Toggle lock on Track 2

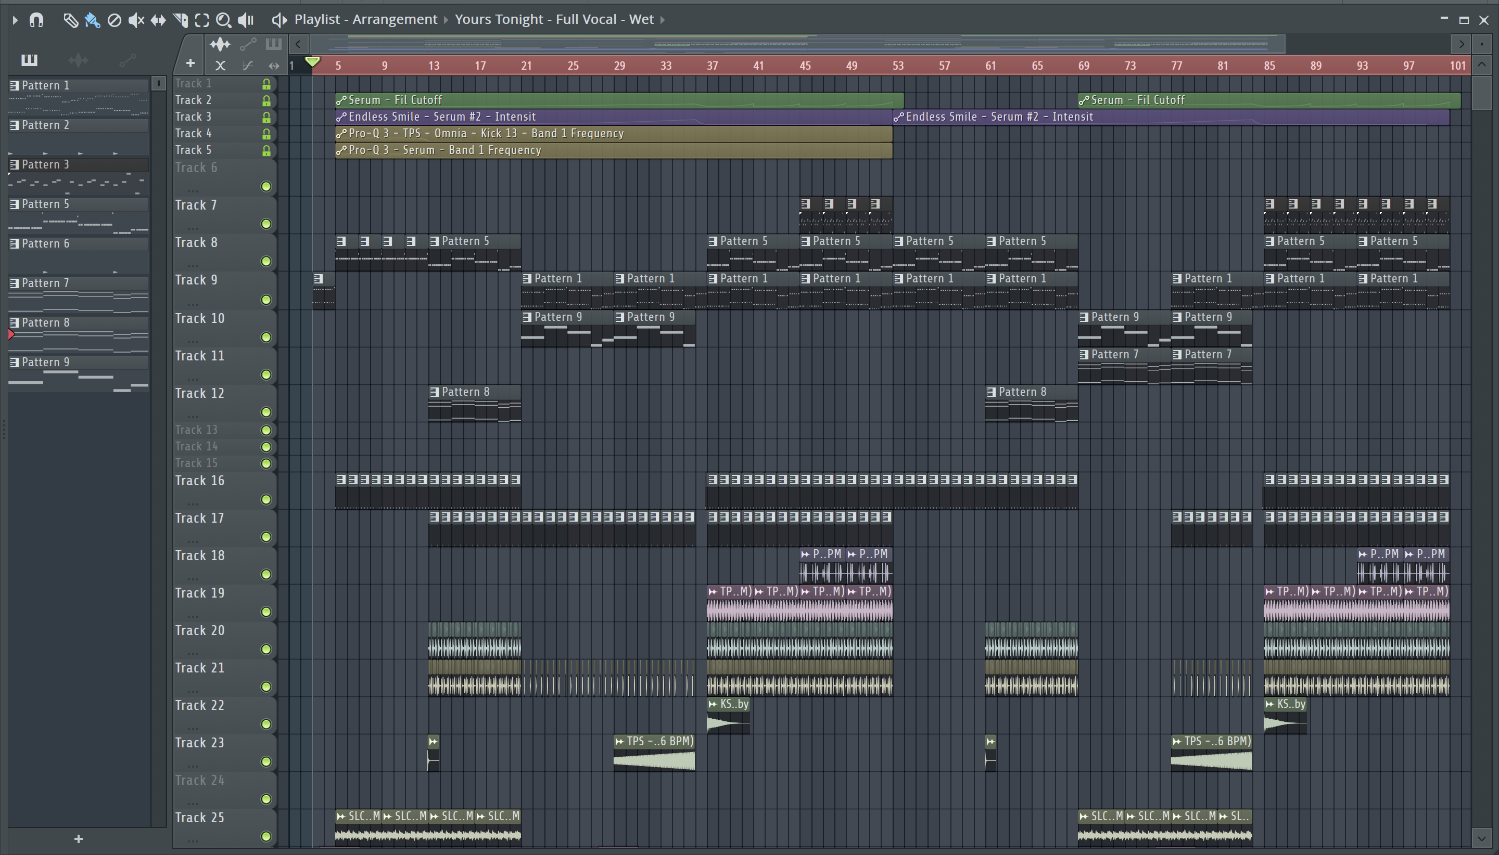point(266,100)
